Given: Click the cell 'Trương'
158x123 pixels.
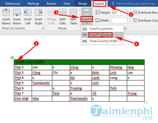Looking at the screenshot, I should (x=81, y=88).
